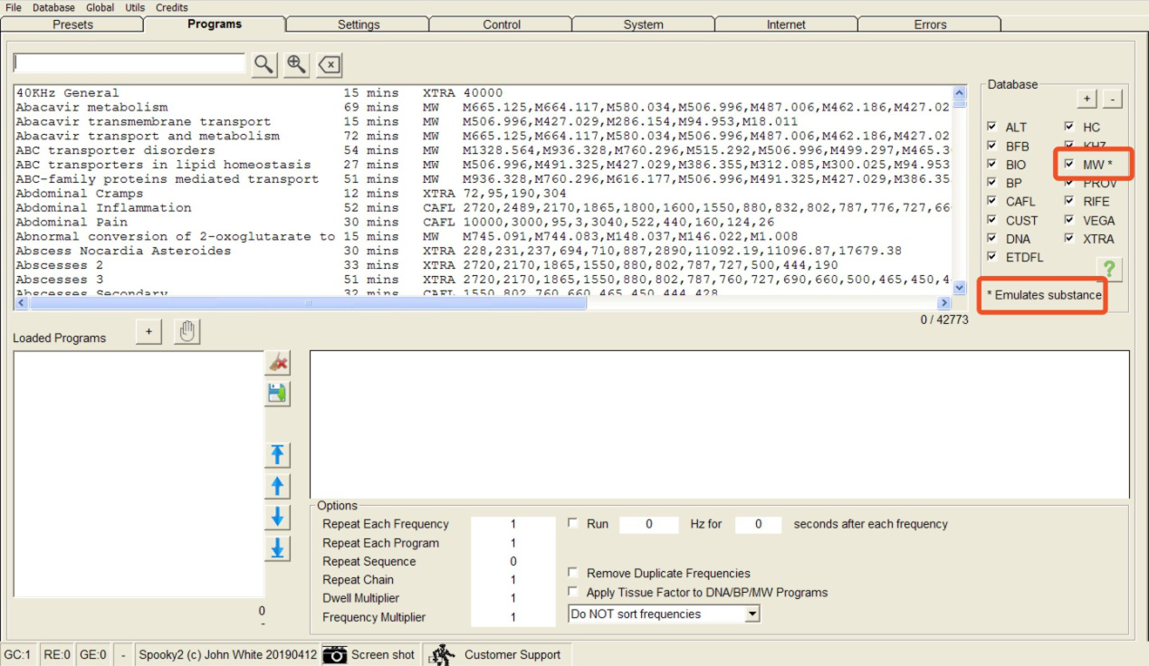Toggle the MW database checkbox
The width and height of the screenshot is (1149, 666).
point(1069,164)
